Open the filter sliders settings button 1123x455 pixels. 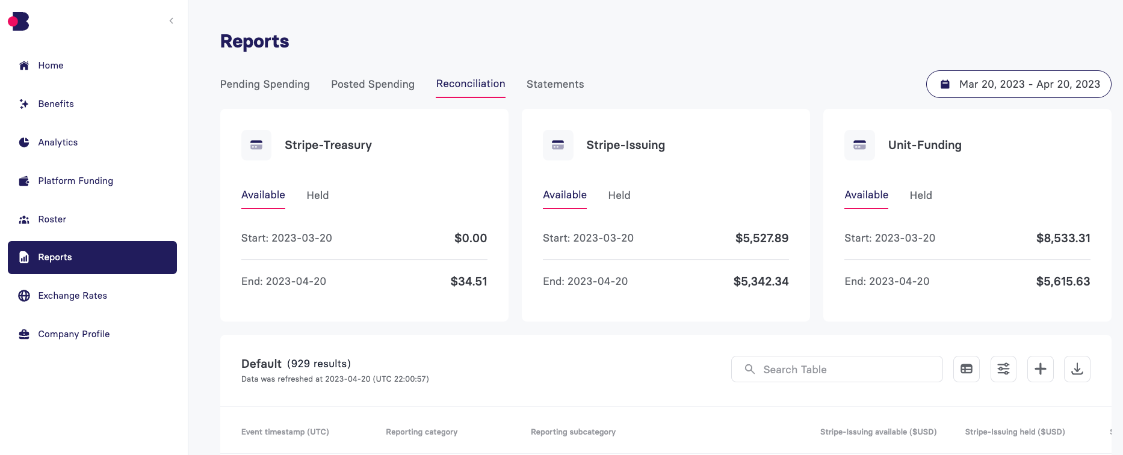1003,369
